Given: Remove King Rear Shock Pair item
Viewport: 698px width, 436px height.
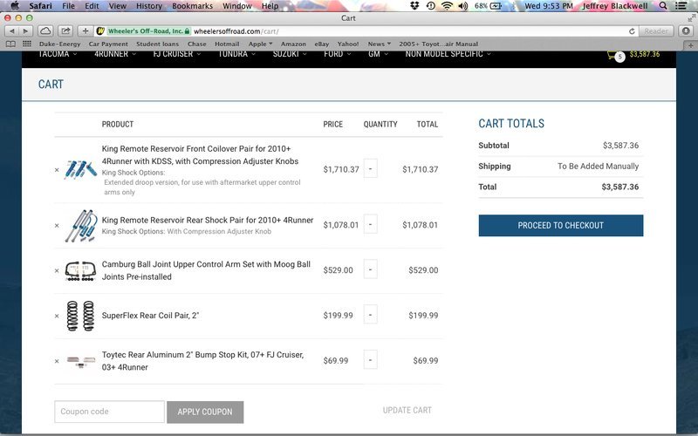Looking at the screenshot, I should [57, 225].
